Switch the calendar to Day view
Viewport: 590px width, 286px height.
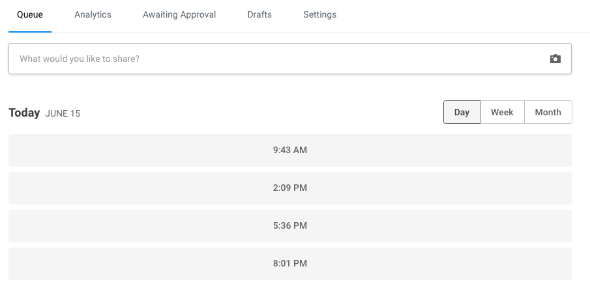tap(462, 112)
